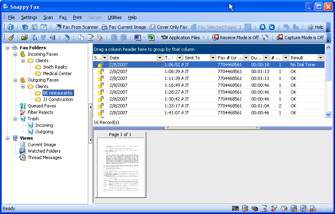
Task: Open the Date column filter dropdown
Action: click(x=160, y=58)
